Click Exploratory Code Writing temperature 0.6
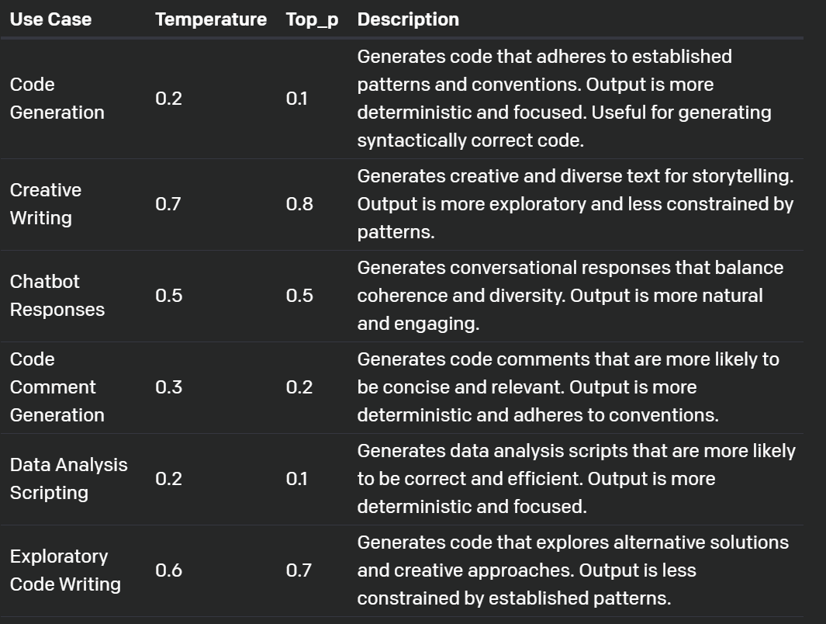Image resolution: width=826 pixels, height=624 pixels. 168,570
